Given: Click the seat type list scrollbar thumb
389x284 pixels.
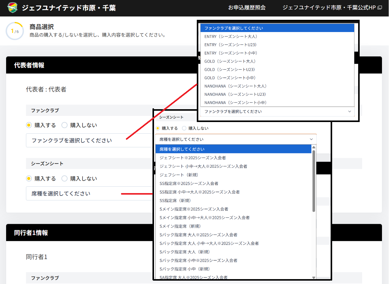Looking at the screenshot, I should [314, 181].
